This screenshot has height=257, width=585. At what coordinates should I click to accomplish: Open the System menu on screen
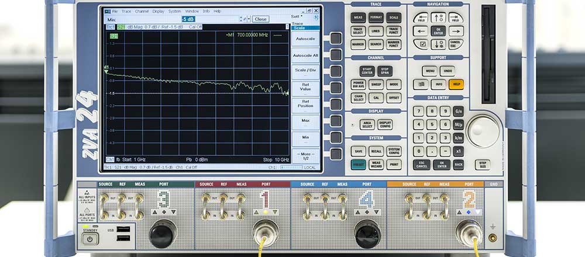pyautogui.click(x=174, y=11)
